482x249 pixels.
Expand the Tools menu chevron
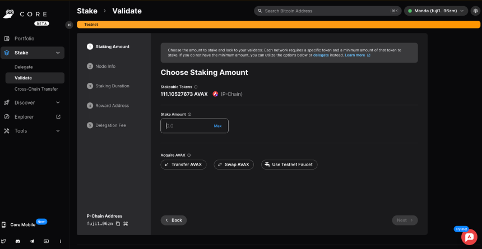pos(58,131)
